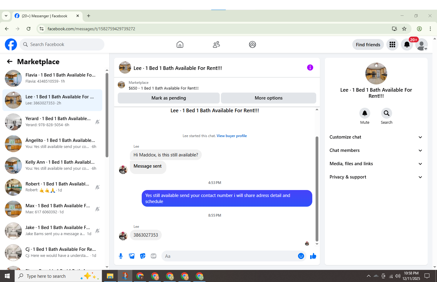Open taskbar volume control
Screen dimensions: 437x282
(398, 276)
